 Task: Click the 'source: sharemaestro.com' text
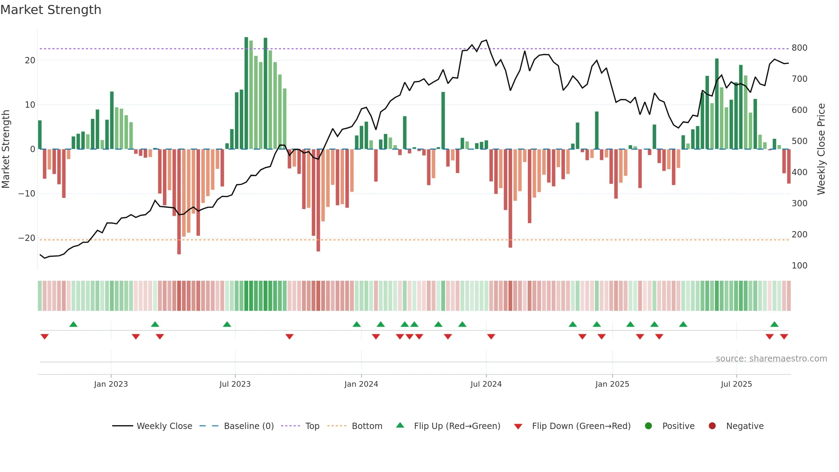tap(772, 359)
